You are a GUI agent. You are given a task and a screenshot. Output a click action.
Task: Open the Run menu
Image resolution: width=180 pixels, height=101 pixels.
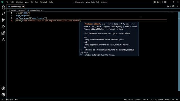(37, 2)
